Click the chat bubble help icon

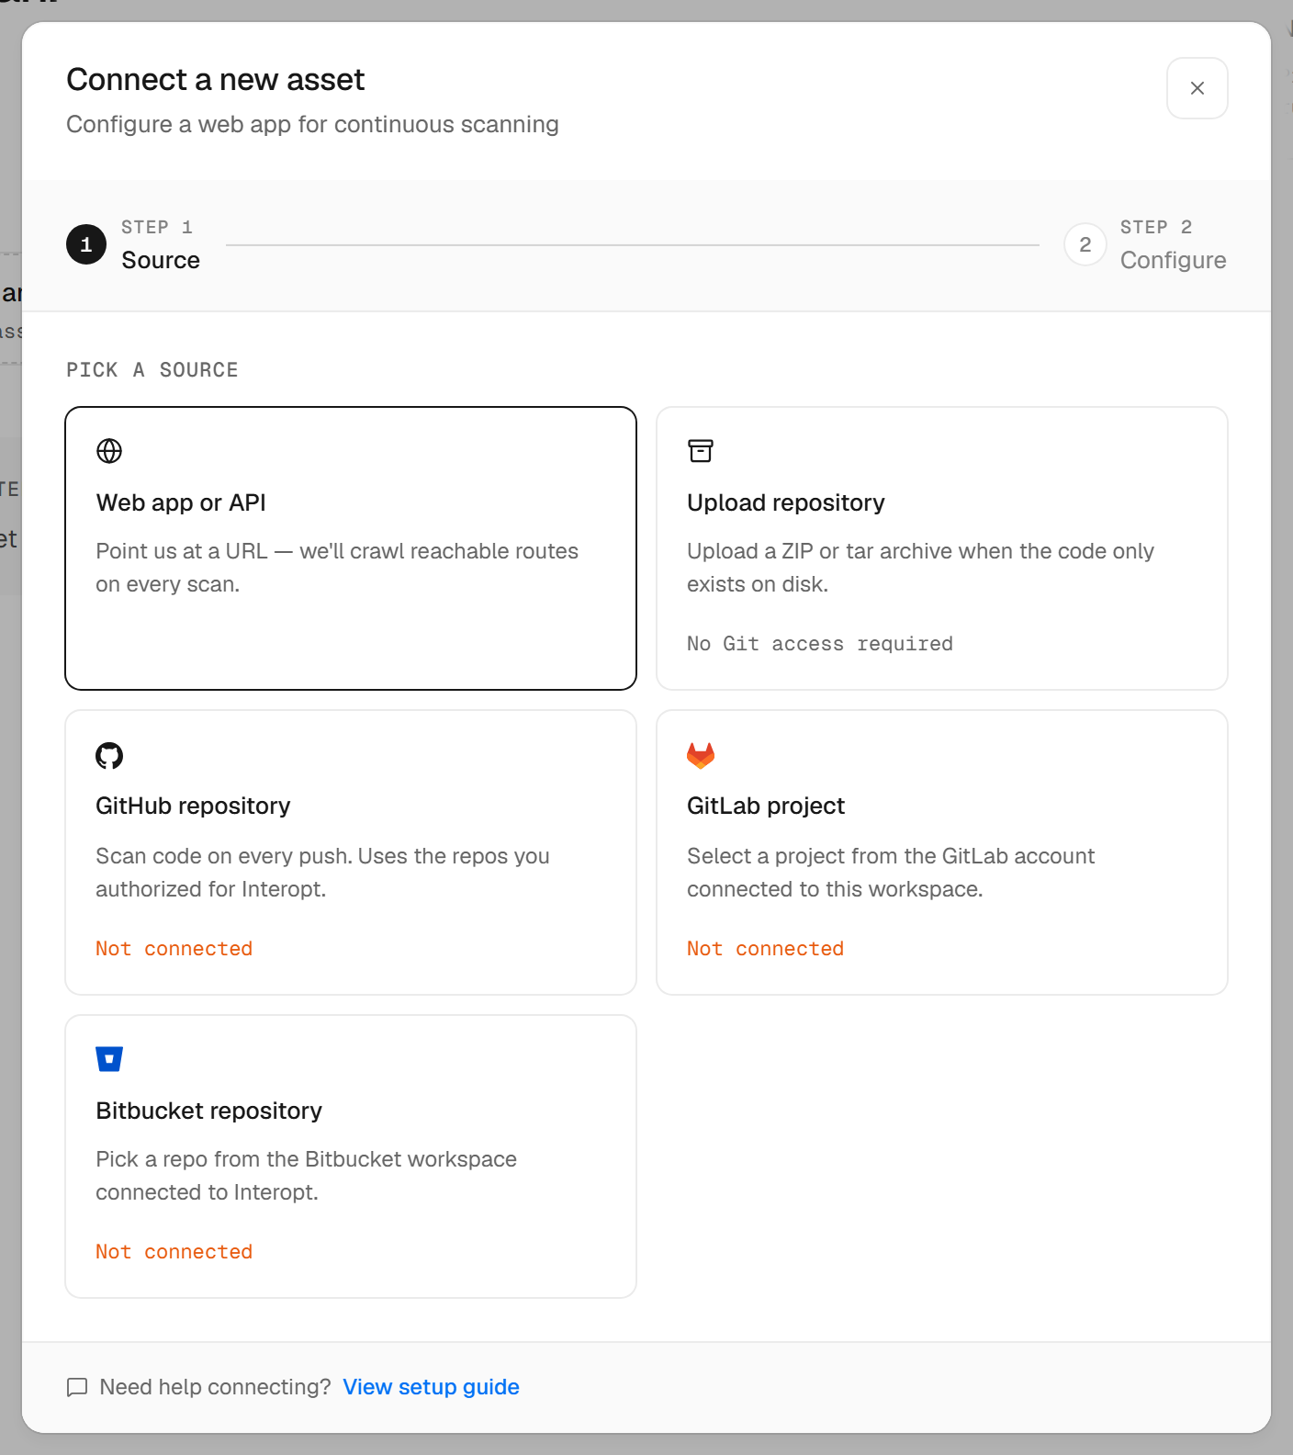coord(77,1387)
